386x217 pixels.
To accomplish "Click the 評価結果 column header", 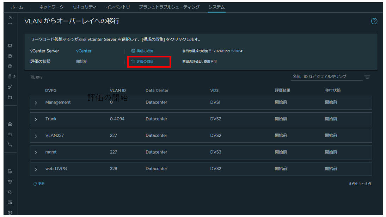I will pos(283,90).
